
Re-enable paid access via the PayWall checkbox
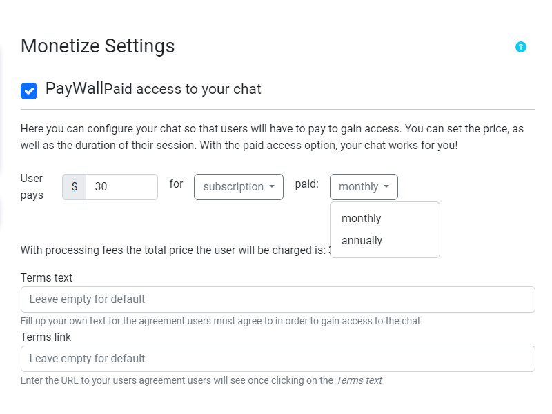click(29, 90)
